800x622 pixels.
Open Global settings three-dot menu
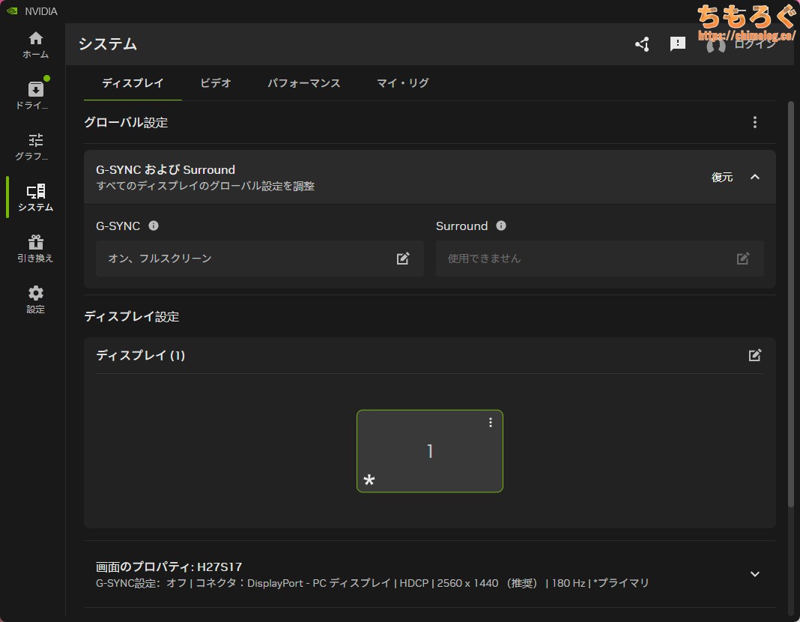(x=755, y=122)
